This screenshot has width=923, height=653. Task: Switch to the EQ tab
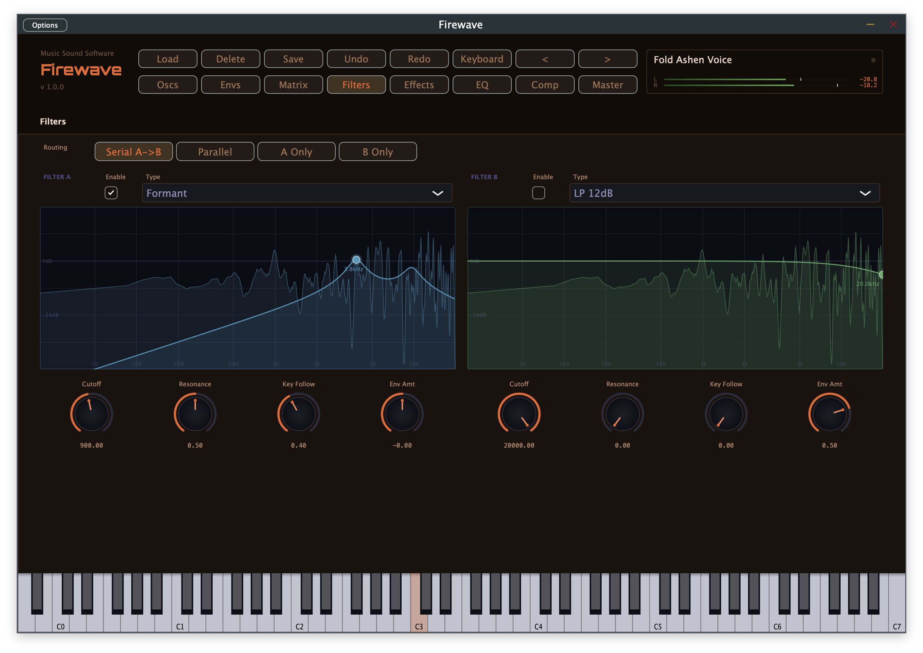(482, 85)
